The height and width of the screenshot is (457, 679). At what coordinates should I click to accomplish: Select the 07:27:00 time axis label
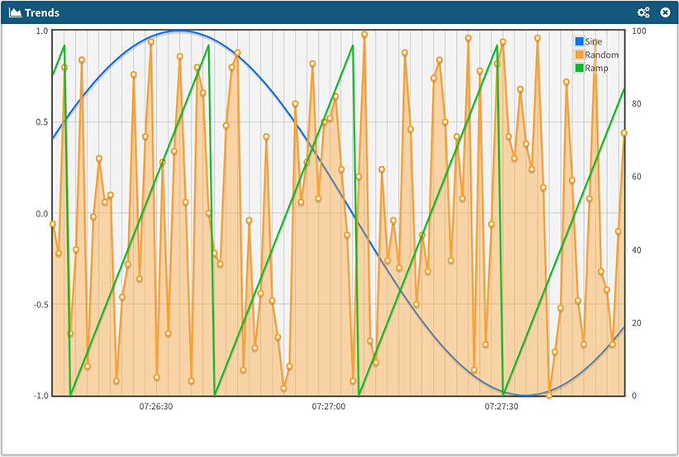coord(329,407)
